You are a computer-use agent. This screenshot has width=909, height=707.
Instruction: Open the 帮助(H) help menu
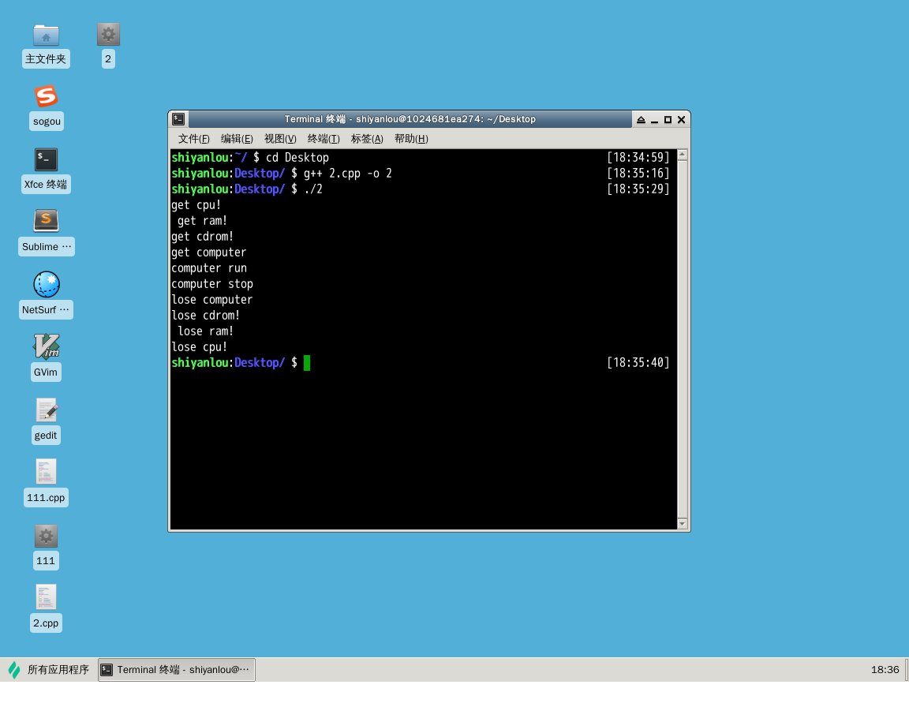pos(411,139)
